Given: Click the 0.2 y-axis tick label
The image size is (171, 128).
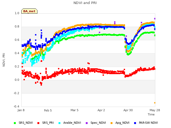Looking at the screenshot, I should point(17,66).
